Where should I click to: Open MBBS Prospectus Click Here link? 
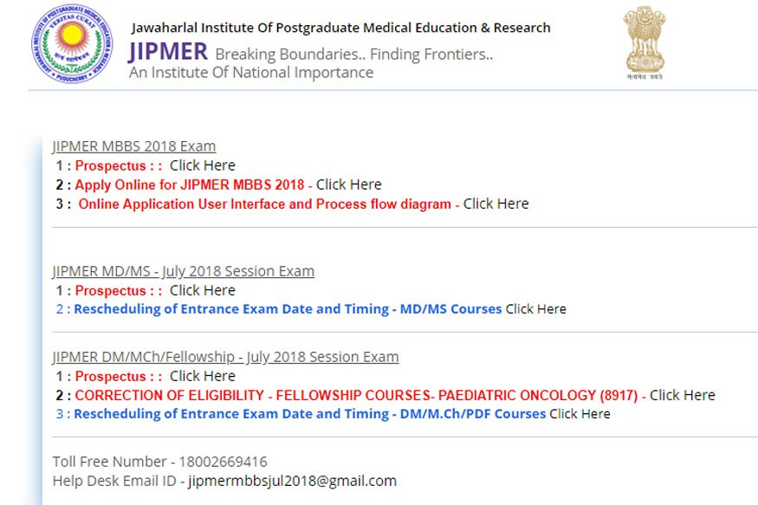(x=202, y=165)
